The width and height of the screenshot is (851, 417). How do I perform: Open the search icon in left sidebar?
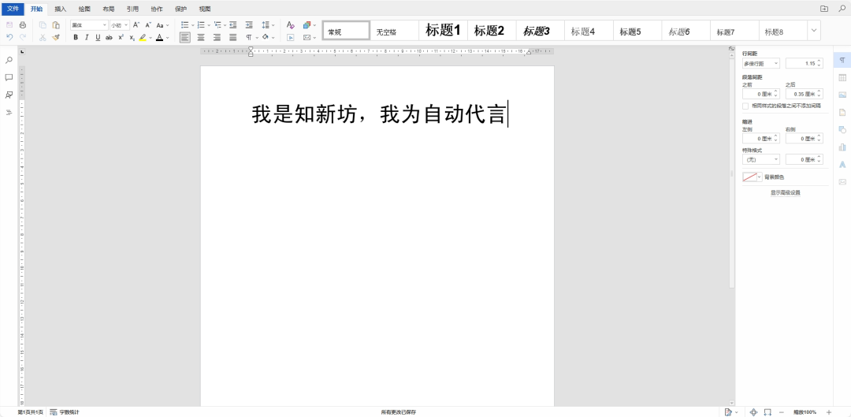(x=9, y=60)
